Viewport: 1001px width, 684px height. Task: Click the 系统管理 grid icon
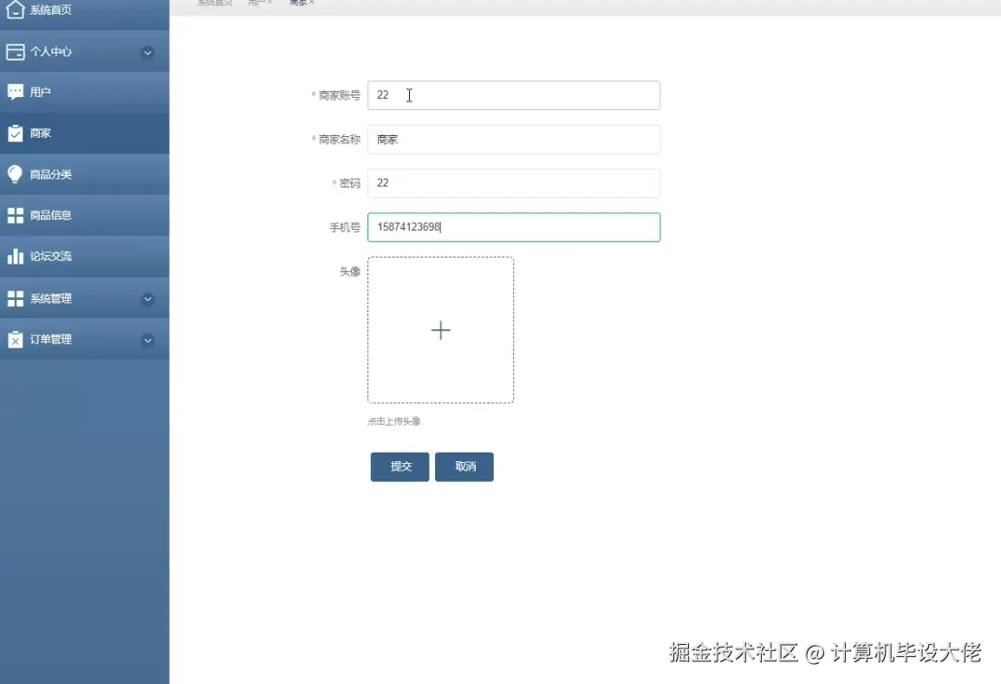pos(14,297)
